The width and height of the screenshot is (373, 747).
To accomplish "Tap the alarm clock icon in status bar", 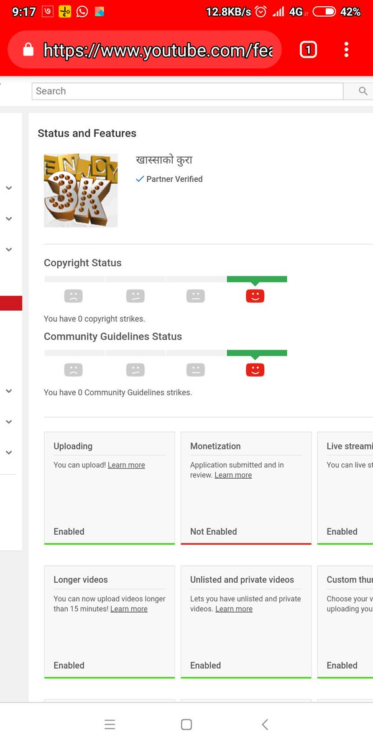I will (261, 12).
